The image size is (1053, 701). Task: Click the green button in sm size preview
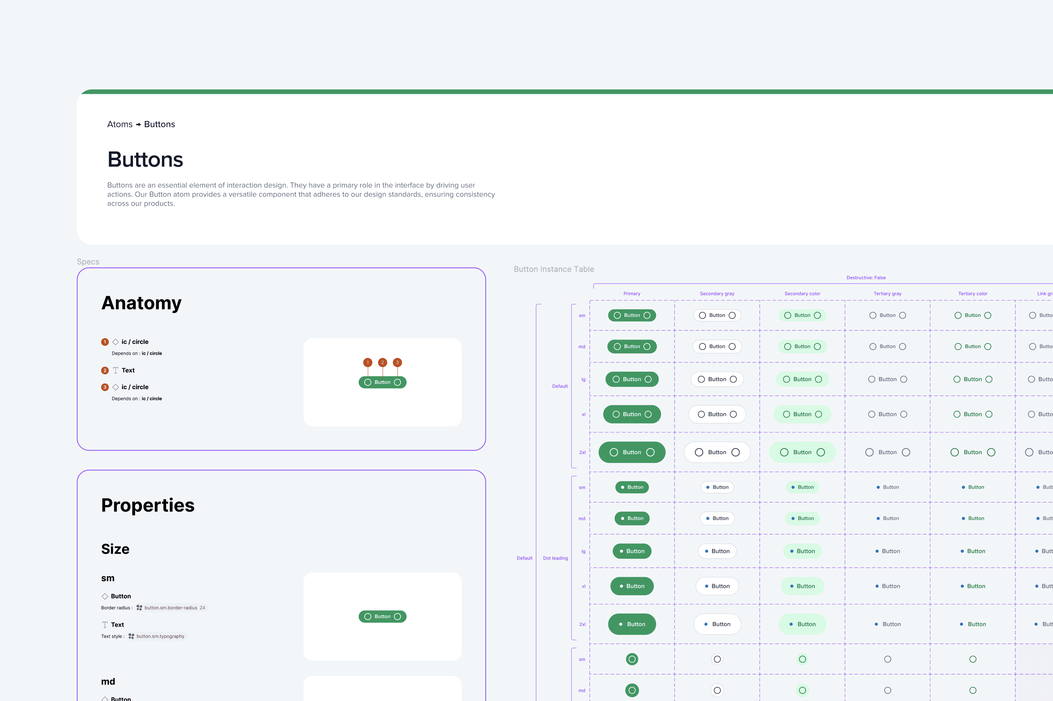pos(382,616)
